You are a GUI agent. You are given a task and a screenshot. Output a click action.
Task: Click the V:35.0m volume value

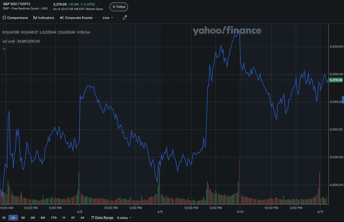coord(83,32)
